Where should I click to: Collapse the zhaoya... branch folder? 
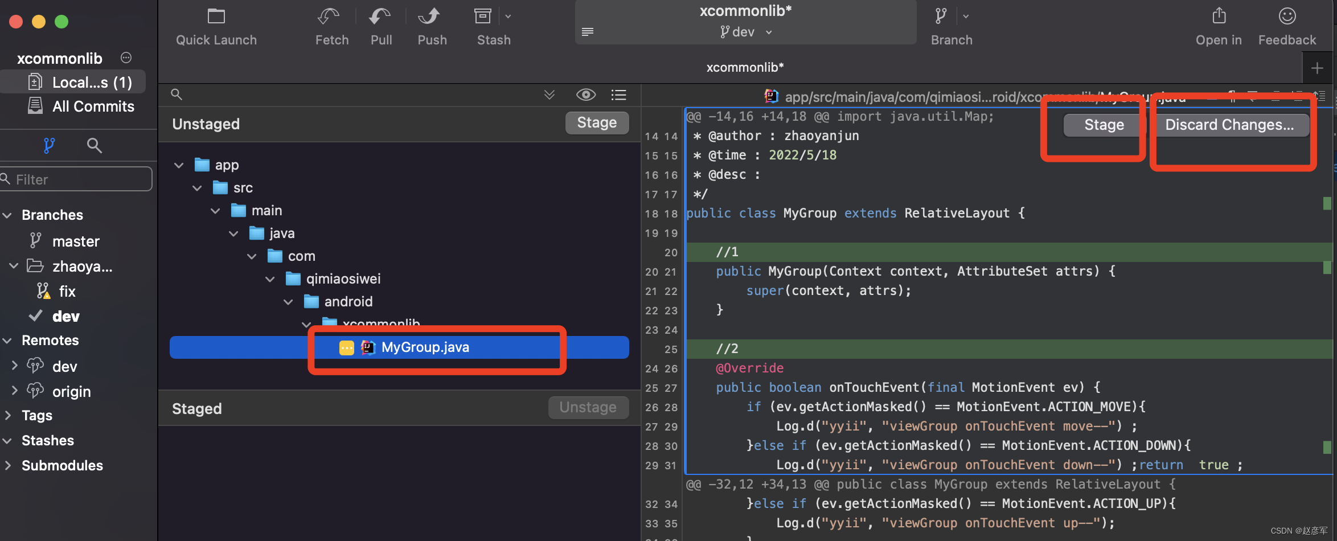tap(14, 266)
